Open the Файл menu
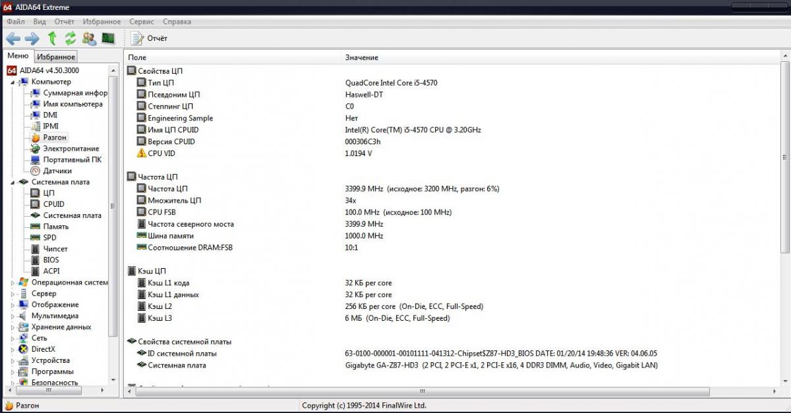This screenshot has height=413, width=791. point(16,22)
